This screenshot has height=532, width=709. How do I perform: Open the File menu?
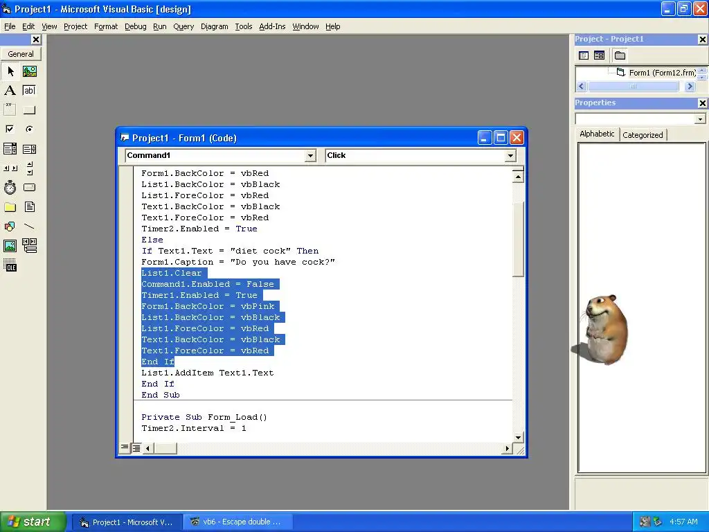coord(10,26)
